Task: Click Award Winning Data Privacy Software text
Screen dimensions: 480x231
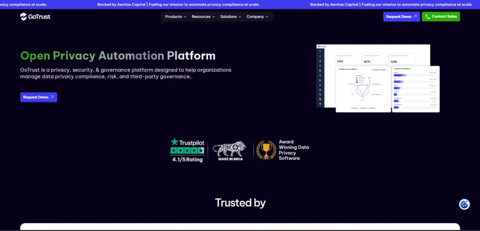Action: pyautogui.click(x=293, y=150)
